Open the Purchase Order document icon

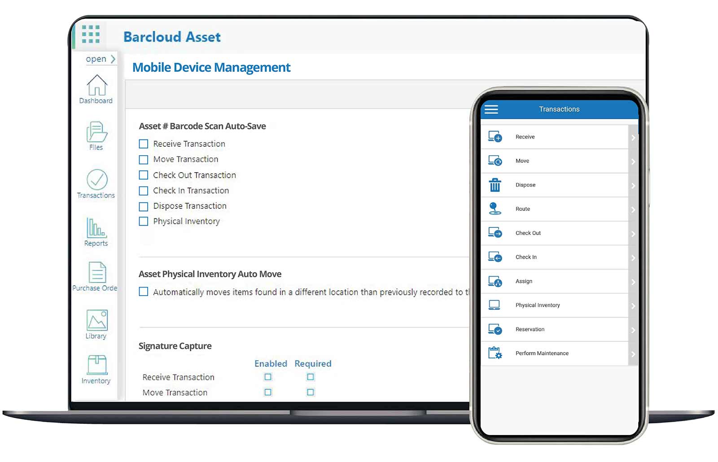pos(97,272)
